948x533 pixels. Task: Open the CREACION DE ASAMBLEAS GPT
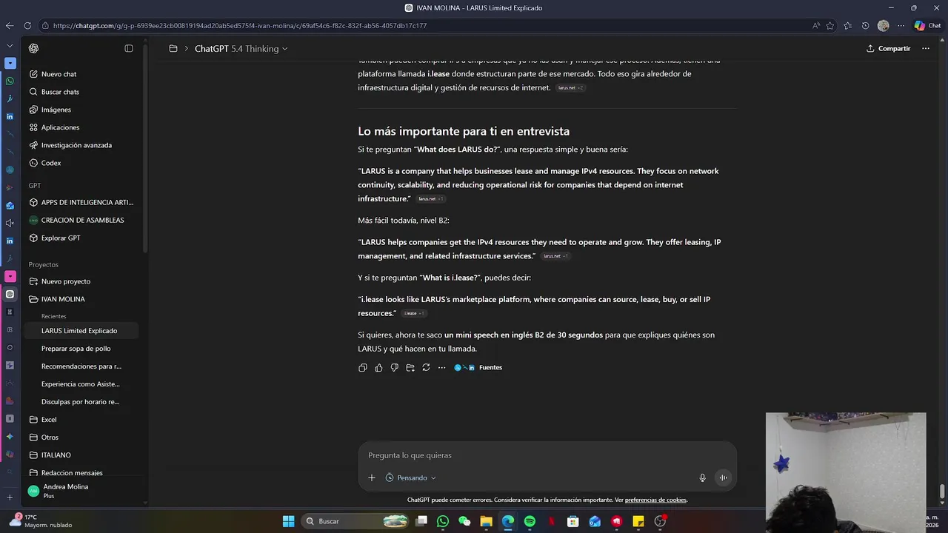[83, 220]
